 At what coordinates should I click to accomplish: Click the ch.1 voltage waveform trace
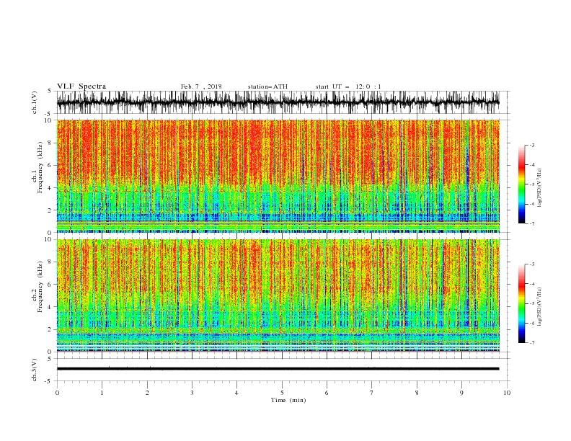click(278, 102)
